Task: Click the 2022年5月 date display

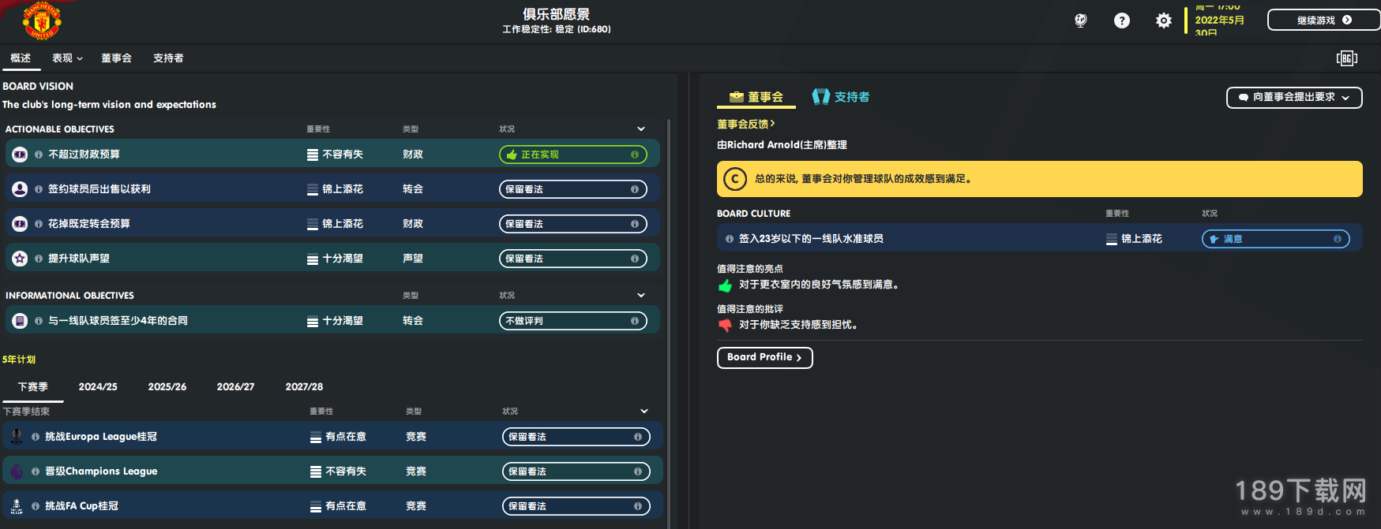Action: pyautogui.click(x=1219, y=20)
